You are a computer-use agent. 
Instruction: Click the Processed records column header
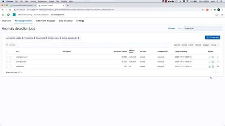(121, 51)
